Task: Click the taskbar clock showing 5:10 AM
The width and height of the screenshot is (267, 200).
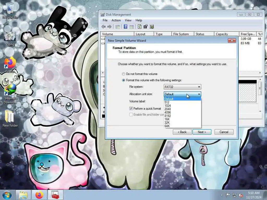Action: pyautogui.click(x=253, y=195)
